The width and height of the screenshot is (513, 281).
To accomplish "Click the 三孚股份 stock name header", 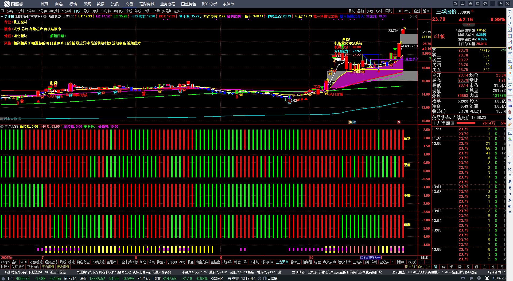I will tap(446, 12).
